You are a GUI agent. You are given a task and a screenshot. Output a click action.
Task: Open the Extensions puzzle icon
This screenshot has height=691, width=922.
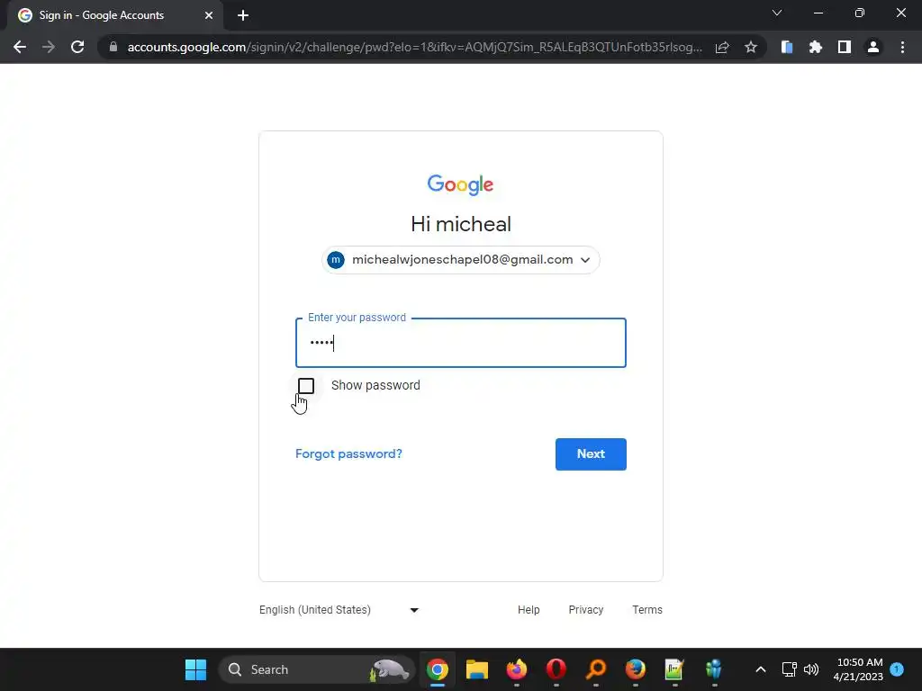pyautogui.click(x=816, y=47)
